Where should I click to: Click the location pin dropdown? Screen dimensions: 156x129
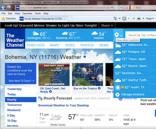click(x=118, y=35)
